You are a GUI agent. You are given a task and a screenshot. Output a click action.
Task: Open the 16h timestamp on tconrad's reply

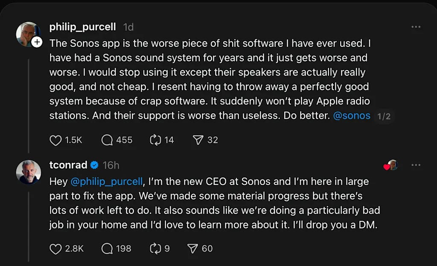point(111,165)
